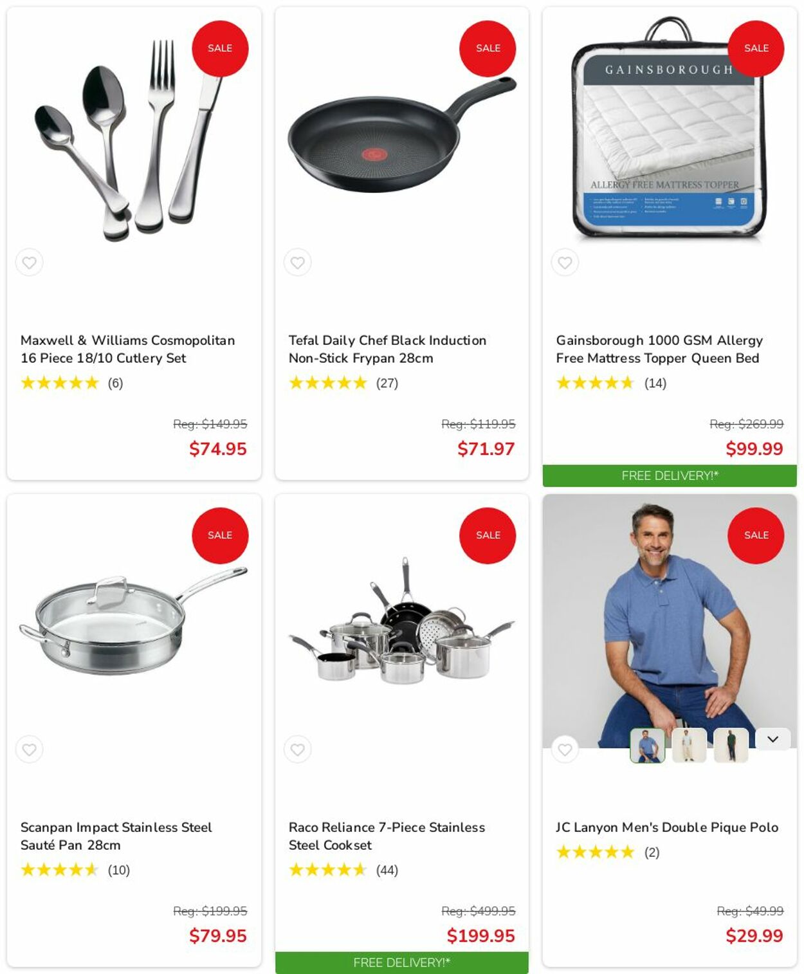Save Gainsborough mattress topper to wishlist

point(565,262)
